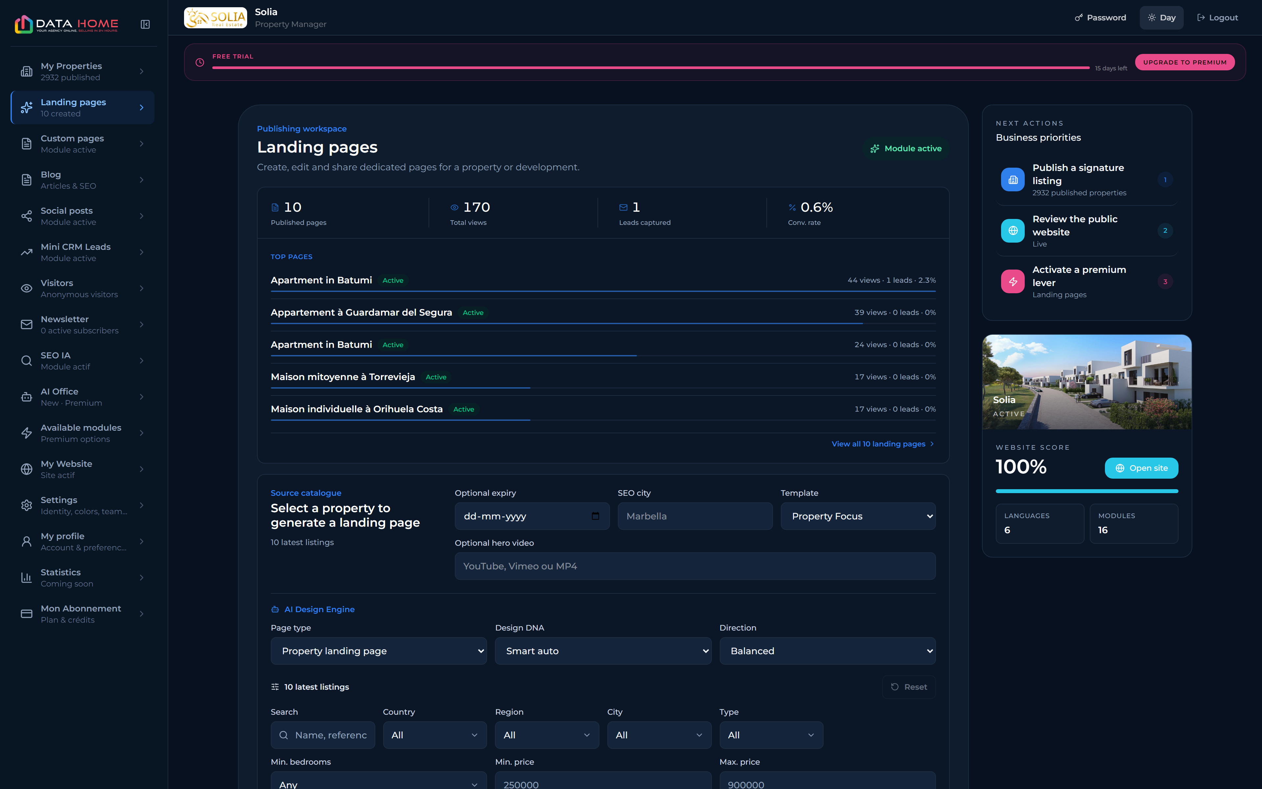Open the Blog menu item
1262x789 pixels.
[x=83, y=180]
